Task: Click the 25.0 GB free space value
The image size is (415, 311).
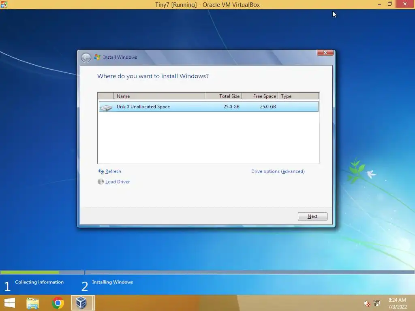Action: click(268, 107)
